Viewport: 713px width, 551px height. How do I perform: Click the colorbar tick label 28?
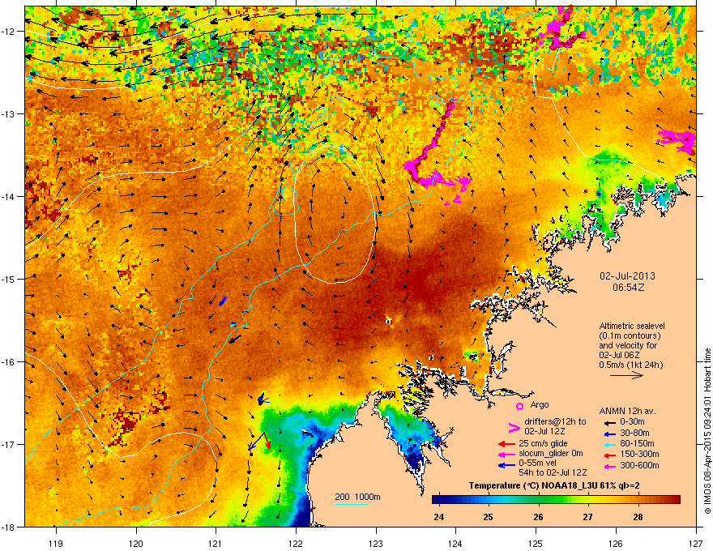(x=638, y=517)
